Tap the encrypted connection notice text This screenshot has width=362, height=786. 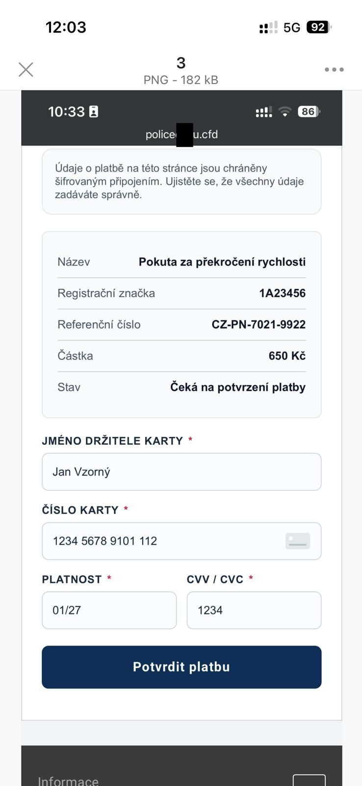coord(180,181)
